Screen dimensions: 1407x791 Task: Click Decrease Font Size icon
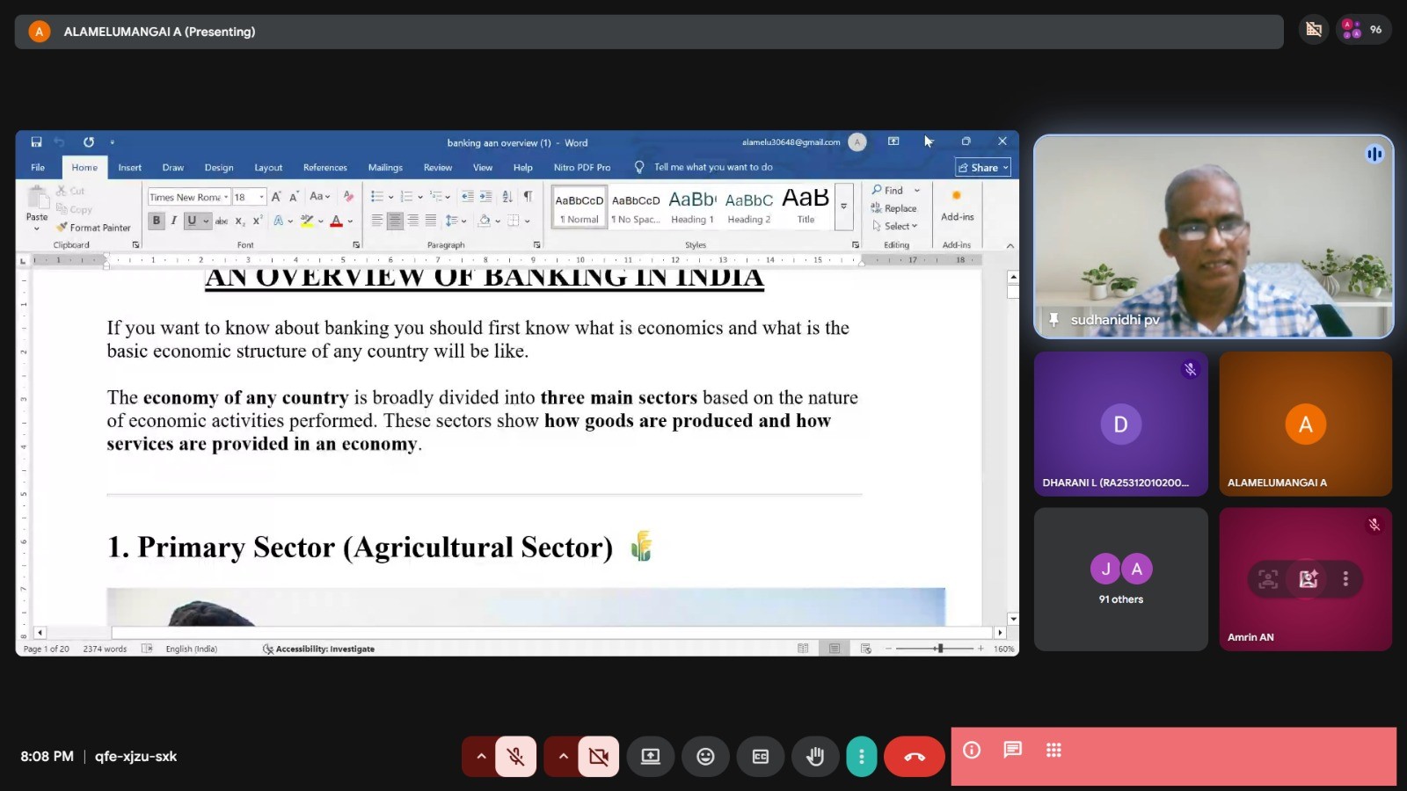coord(294,197)
